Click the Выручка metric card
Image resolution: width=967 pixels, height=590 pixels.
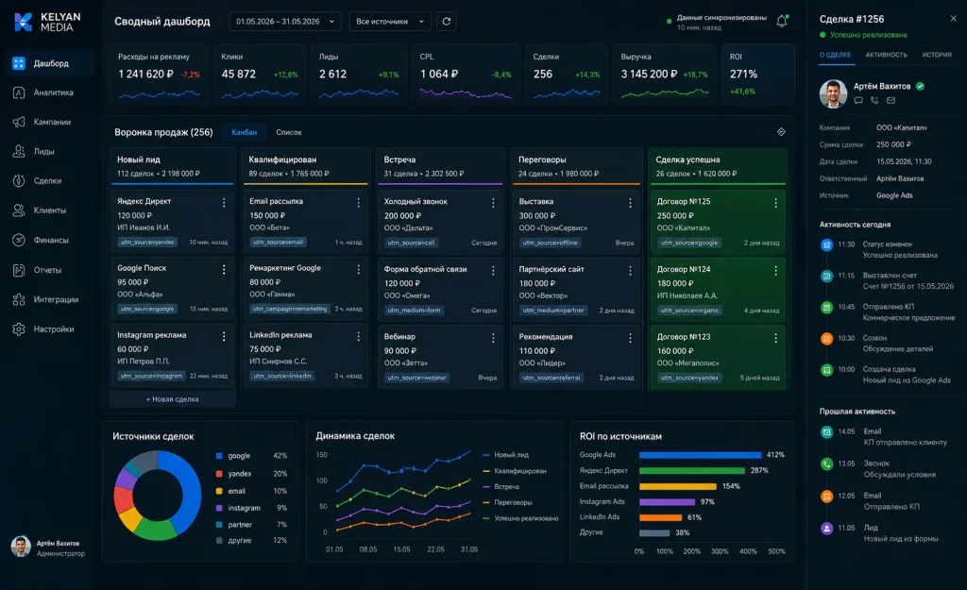coord(665,75)
